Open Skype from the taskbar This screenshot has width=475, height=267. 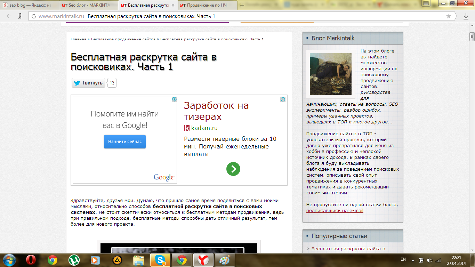[x=160, y=260]
